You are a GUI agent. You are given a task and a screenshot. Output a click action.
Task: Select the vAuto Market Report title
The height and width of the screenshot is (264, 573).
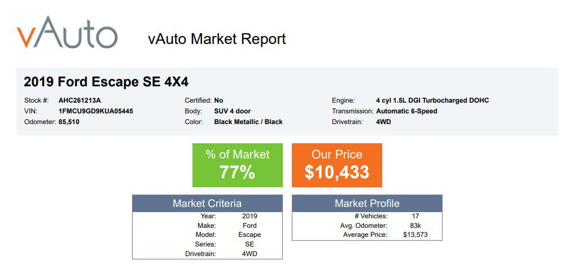click(217, 39)
